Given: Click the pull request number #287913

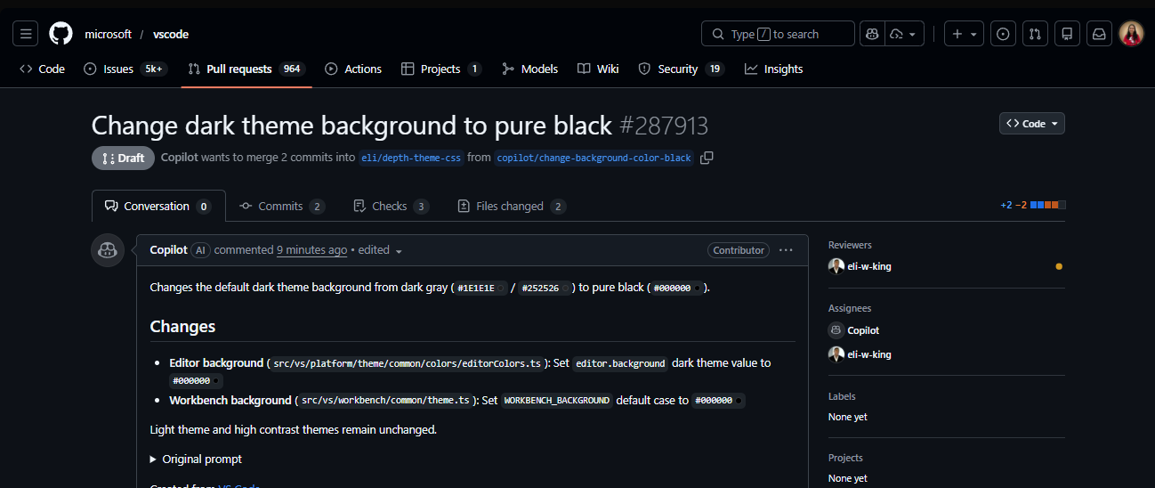Looking at the screenshot, I should pyautogui.click(x=664, y=125).
